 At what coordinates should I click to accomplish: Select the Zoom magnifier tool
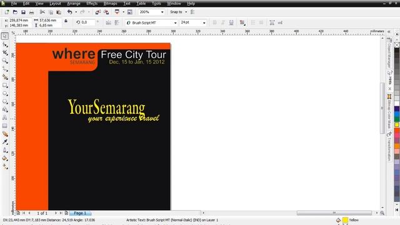pyautogui.click(x=5, y=61)
